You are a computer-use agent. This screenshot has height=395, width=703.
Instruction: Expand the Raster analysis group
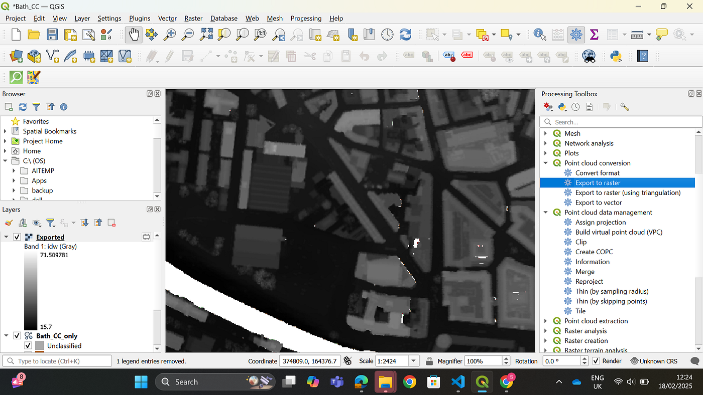[x=546, y=331]
